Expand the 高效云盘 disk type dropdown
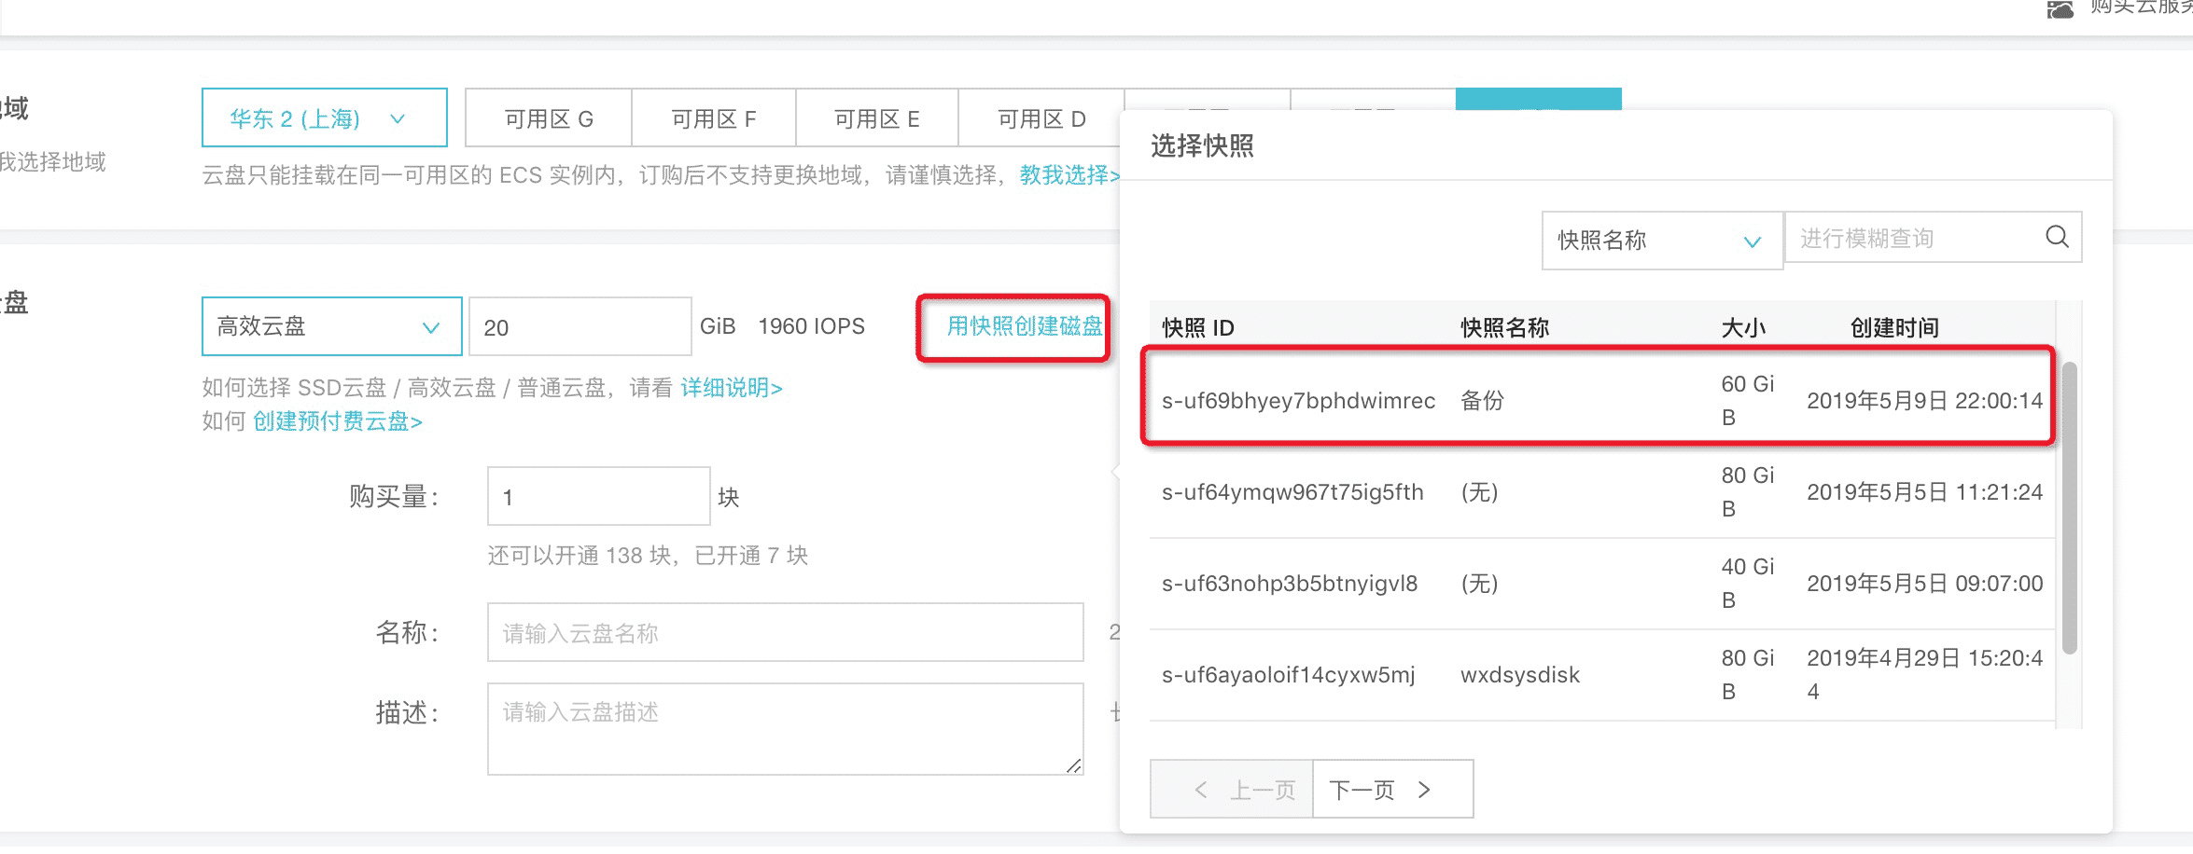This screenshot has width=2193, height=854. point(331,326)
